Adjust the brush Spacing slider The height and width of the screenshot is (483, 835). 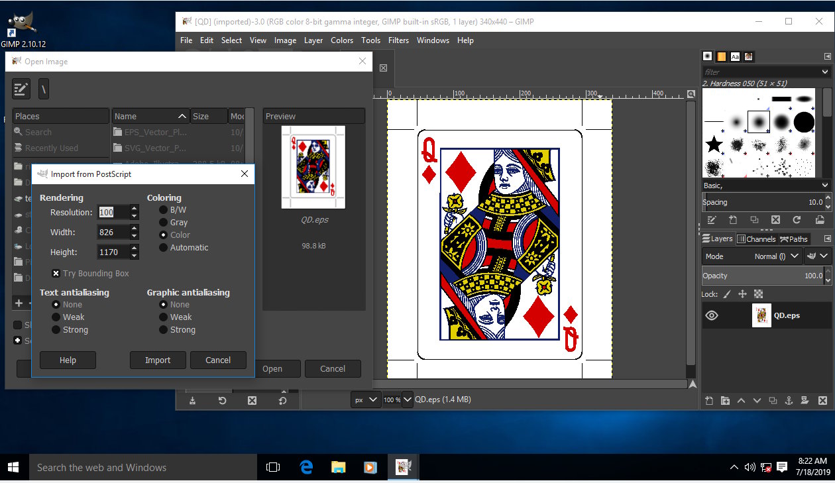coord(762,202)
